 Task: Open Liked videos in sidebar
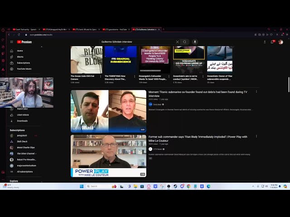click(22, 115)
